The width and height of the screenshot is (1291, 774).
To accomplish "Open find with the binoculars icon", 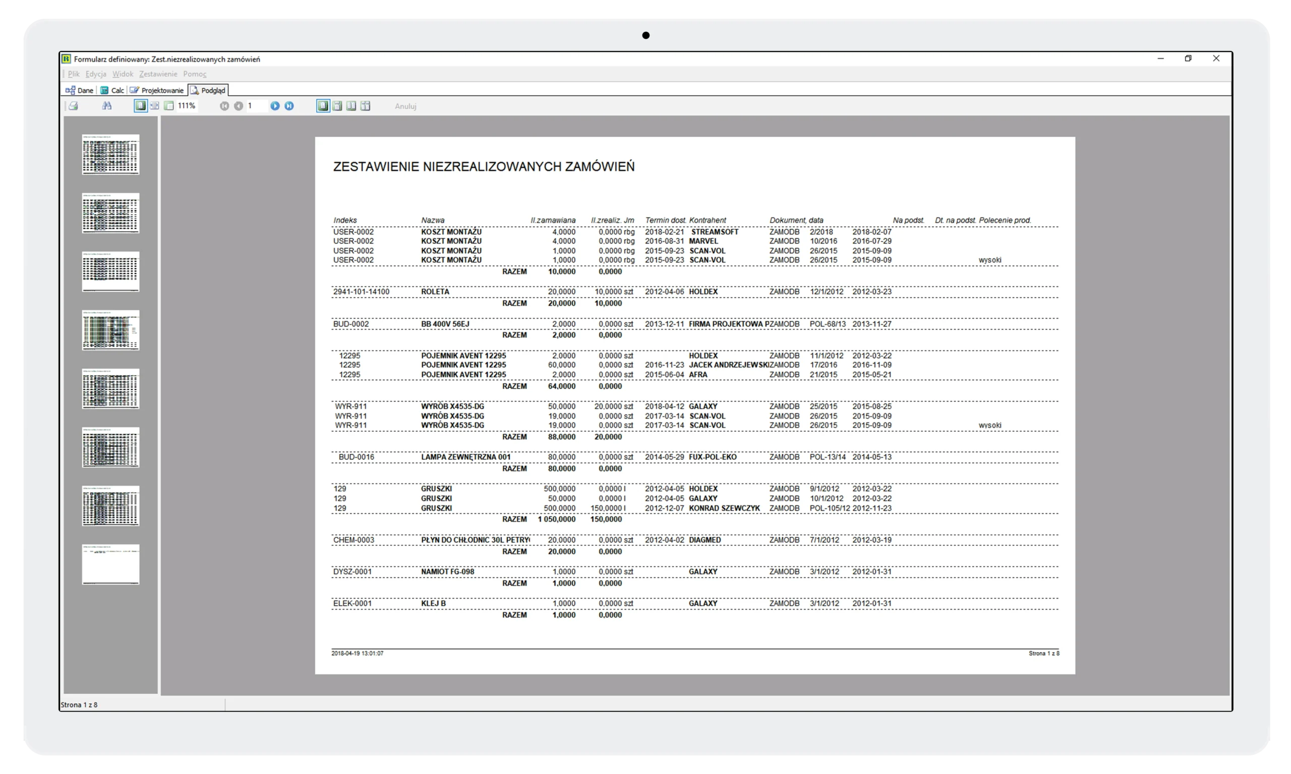I will 107,106.
